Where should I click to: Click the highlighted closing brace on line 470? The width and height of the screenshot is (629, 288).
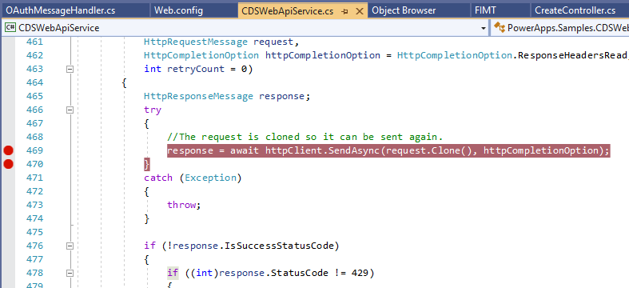tap(147, 164)
